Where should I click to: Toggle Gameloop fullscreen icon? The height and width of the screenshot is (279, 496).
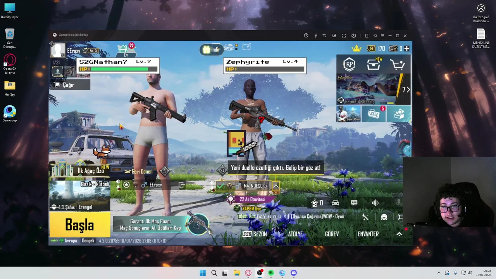(344, 36)
